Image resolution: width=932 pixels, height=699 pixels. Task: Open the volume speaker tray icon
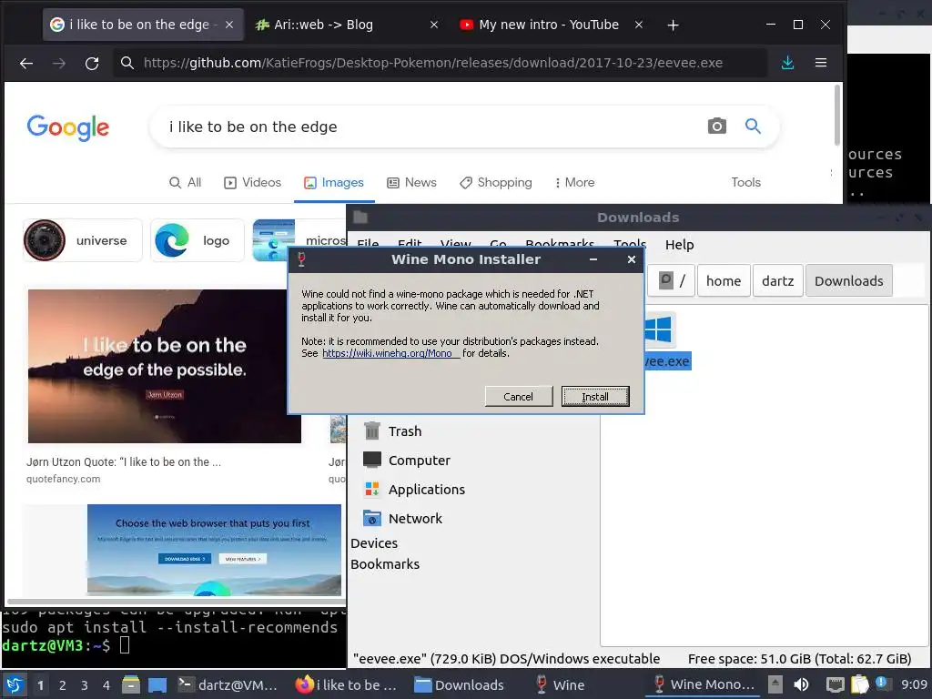[801, 684]
